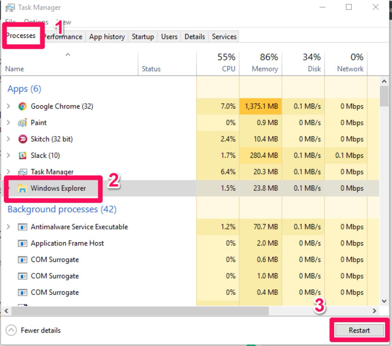Click the horizontal scrollbar right arrow
Image resolution: width=392 pixels, height=346 pixels.
coord(374,311)
